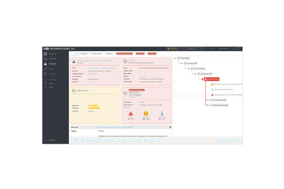This screenshot has height=189, width=284.
Task: Collapse the red highlighted node's child branch
Action: (202, 79)
